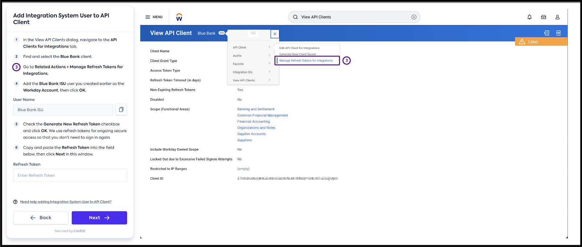Click the MENU label text
Image resolution: width=582 pixels, height=247 pixels.
point(158,17)
